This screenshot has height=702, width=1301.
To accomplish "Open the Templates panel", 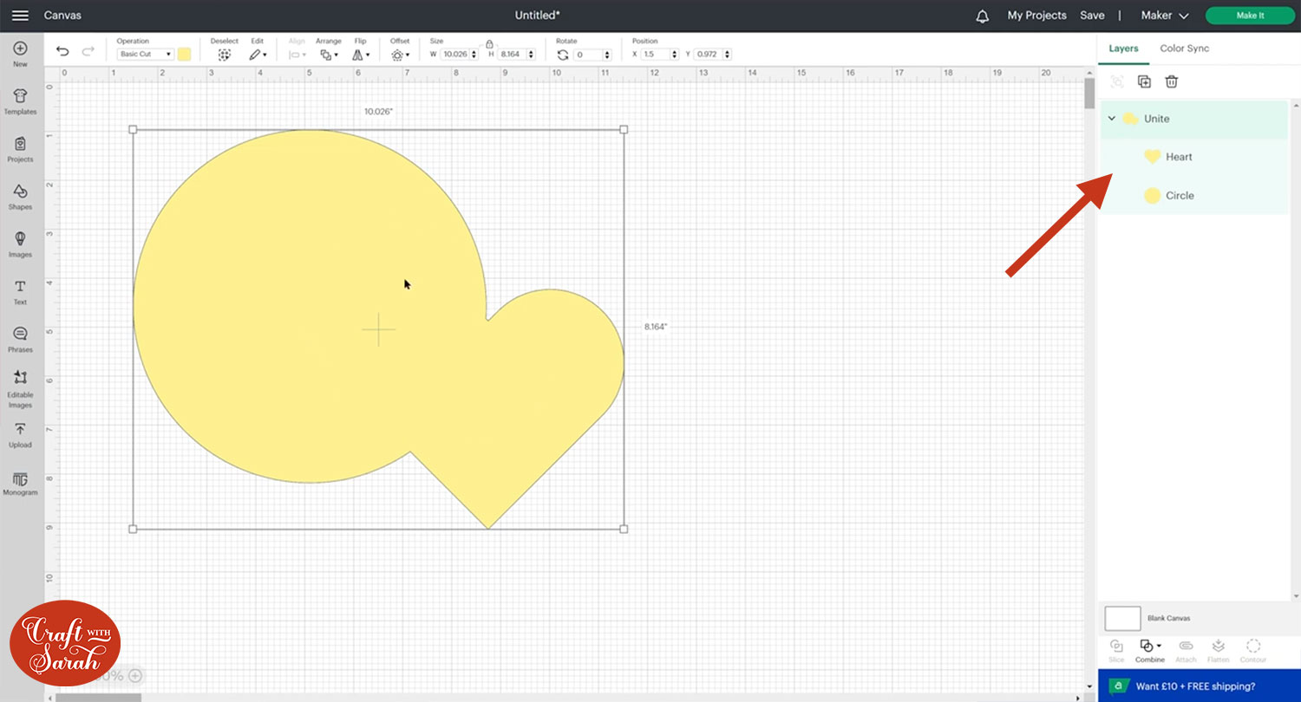I will (20, 101).
